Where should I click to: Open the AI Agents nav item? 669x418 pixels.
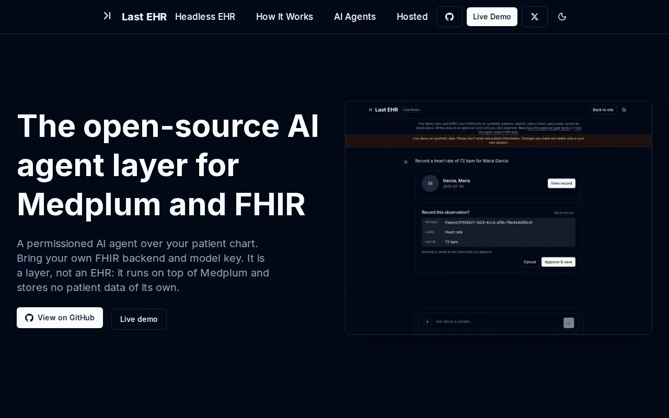click(355, 17)
